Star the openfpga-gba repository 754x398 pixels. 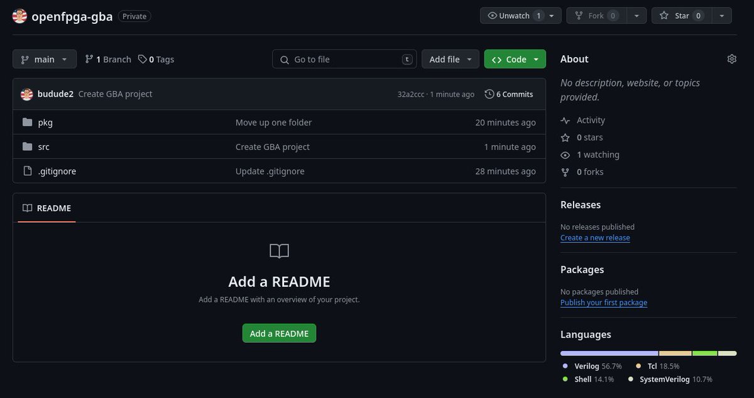681,16
